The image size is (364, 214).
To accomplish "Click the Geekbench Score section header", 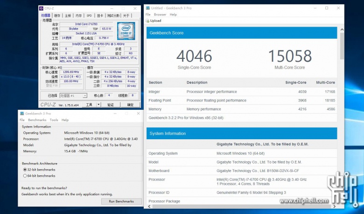I will click(242, 33).
